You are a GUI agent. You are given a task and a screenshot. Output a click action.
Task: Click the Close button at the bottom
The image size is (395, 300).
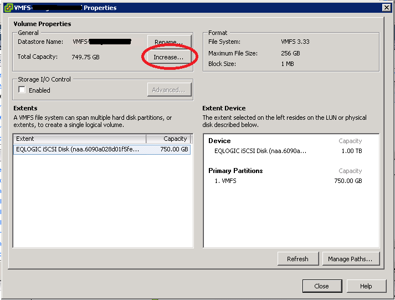321,286
